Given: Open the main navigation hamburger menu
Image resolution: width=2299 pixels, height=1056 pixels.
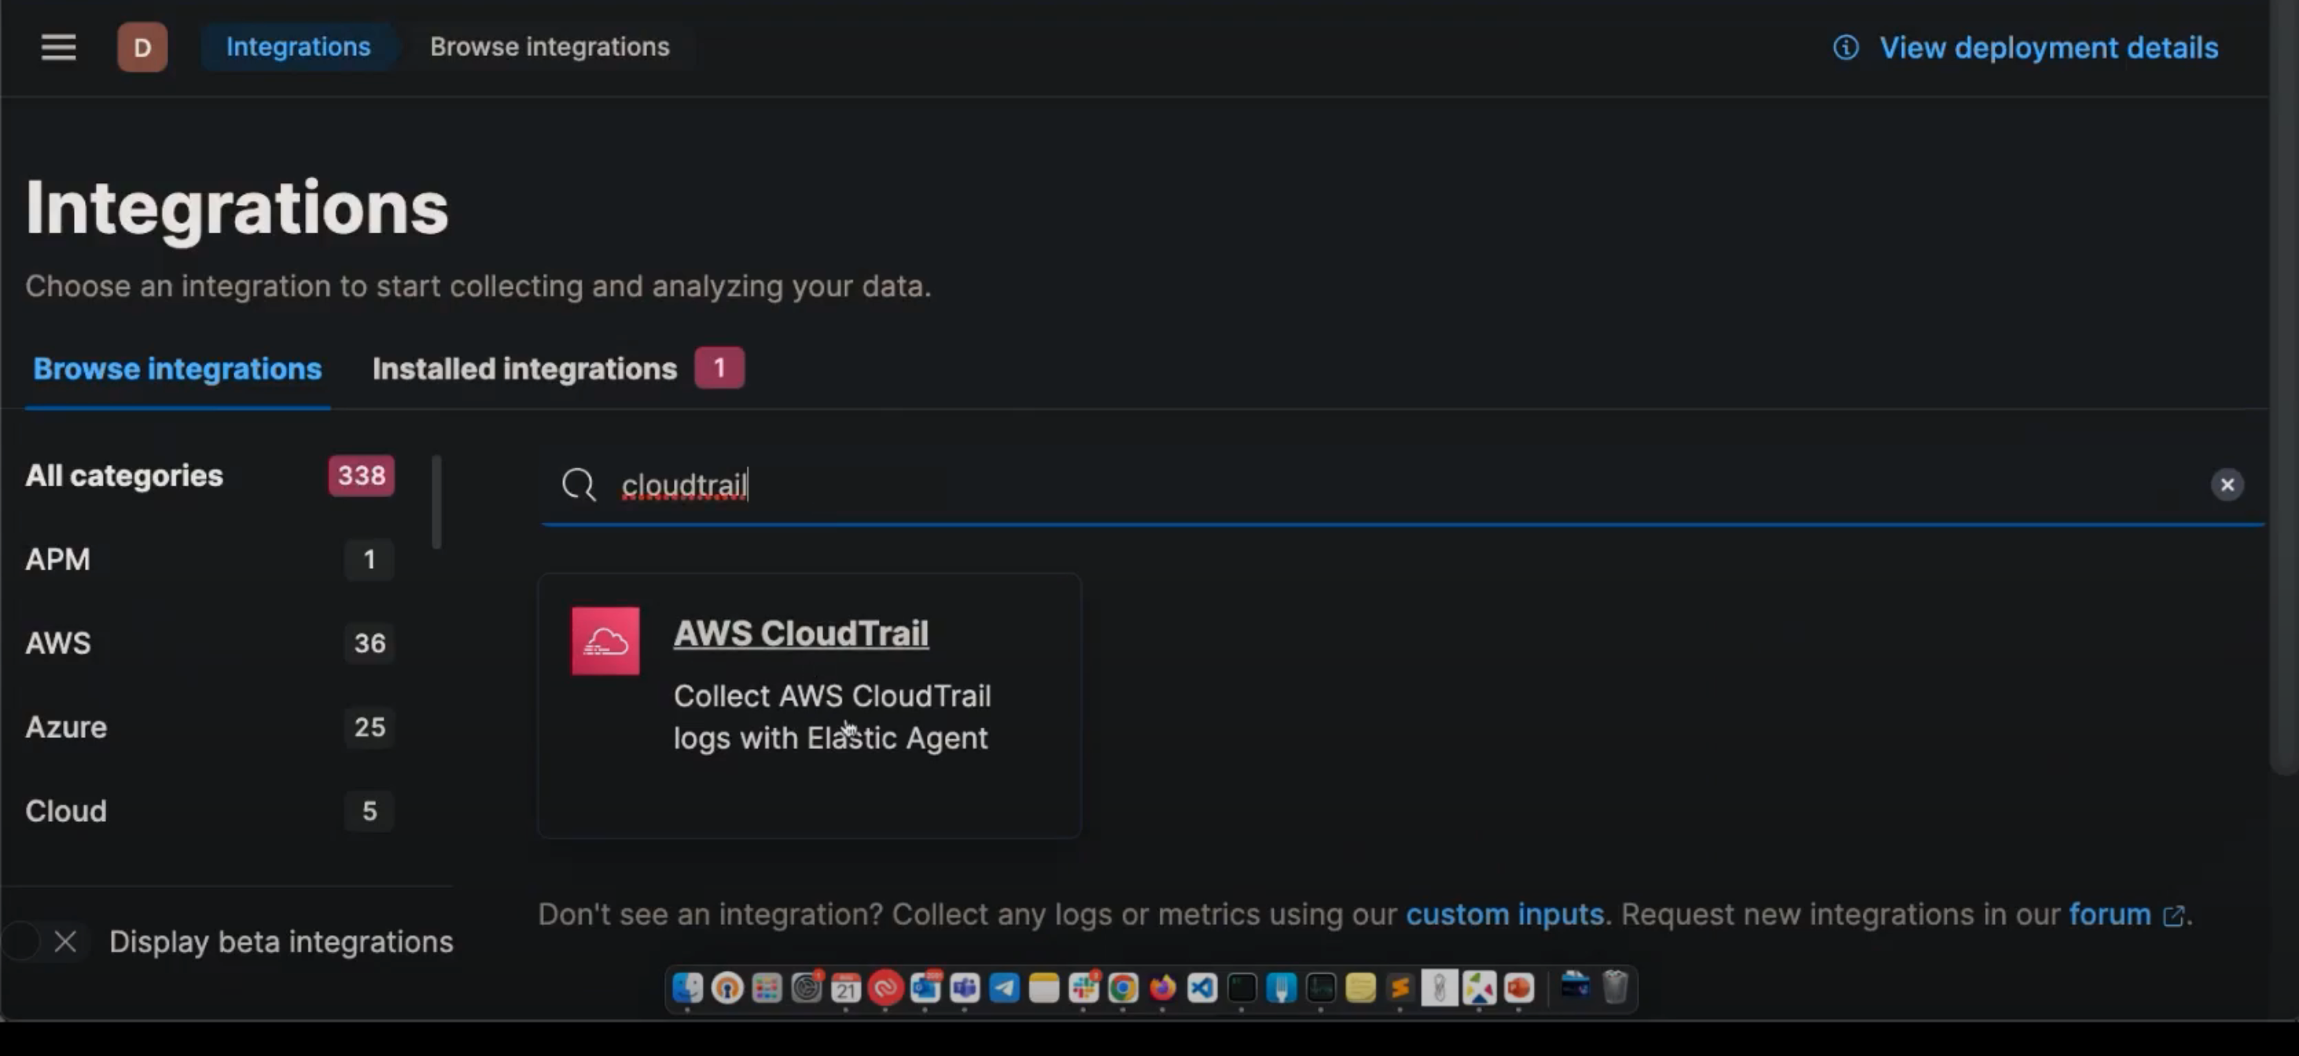Looking at the screenshot, I should click(x=59, y=47).
